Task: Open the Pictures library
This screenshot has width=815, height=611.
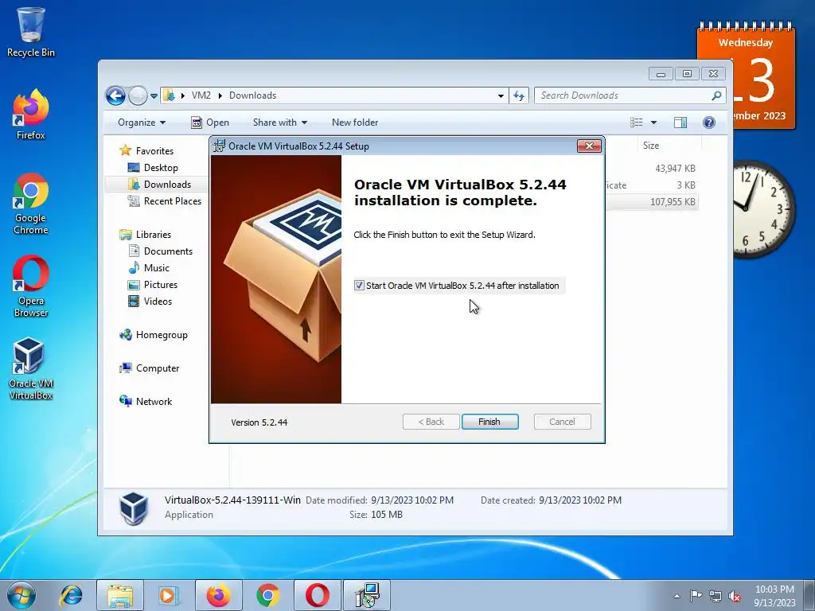Action: click(153, 285)
